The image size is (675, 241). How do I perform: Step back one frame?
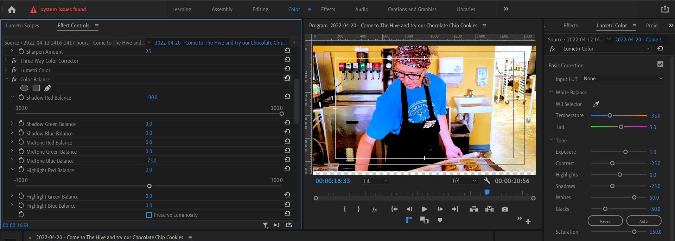click(x=409, y=209)
